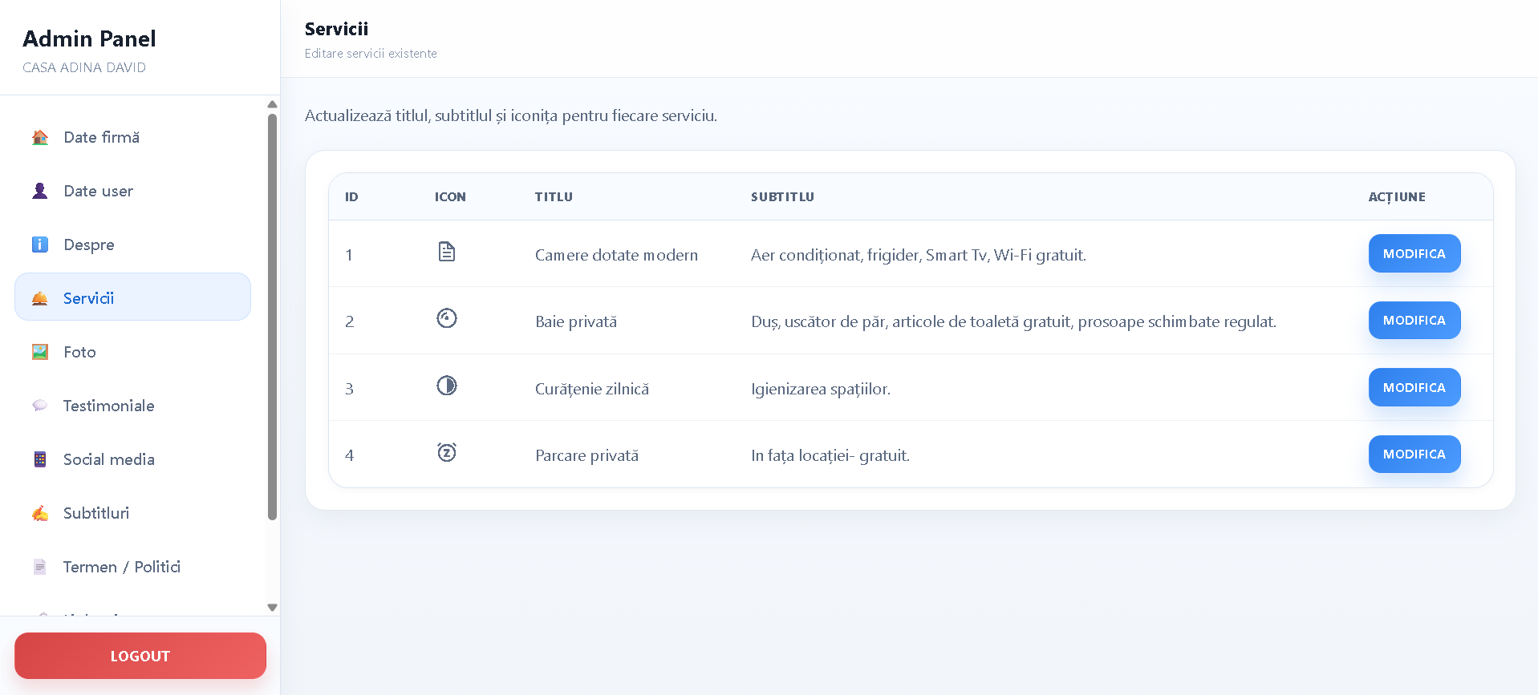Click the TITLU column header
The height and width of the screenshot is (695, 1538).
(554, 196)
